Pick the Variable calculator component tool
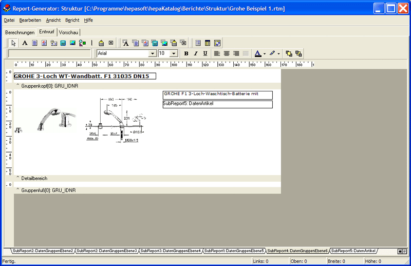The image size is (411, 266). (x=63, y=43)
